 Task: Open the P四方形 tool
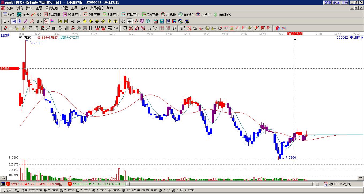pos(52,14)
